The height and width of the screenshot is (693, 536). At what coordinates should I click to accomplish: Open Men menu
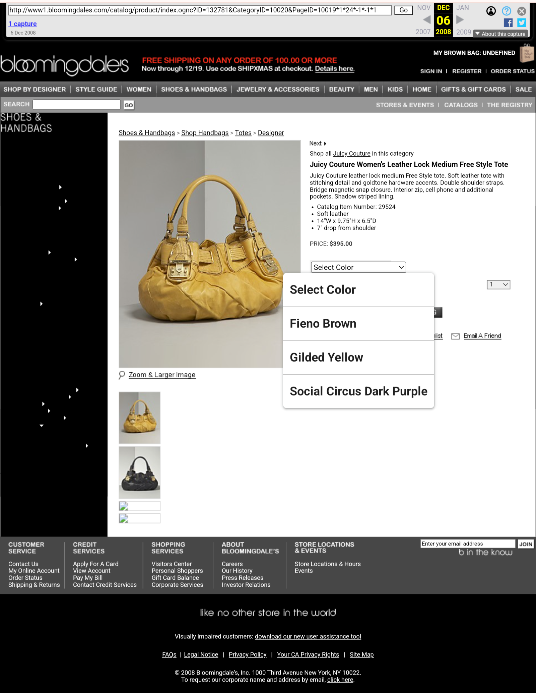pos(371,89)
